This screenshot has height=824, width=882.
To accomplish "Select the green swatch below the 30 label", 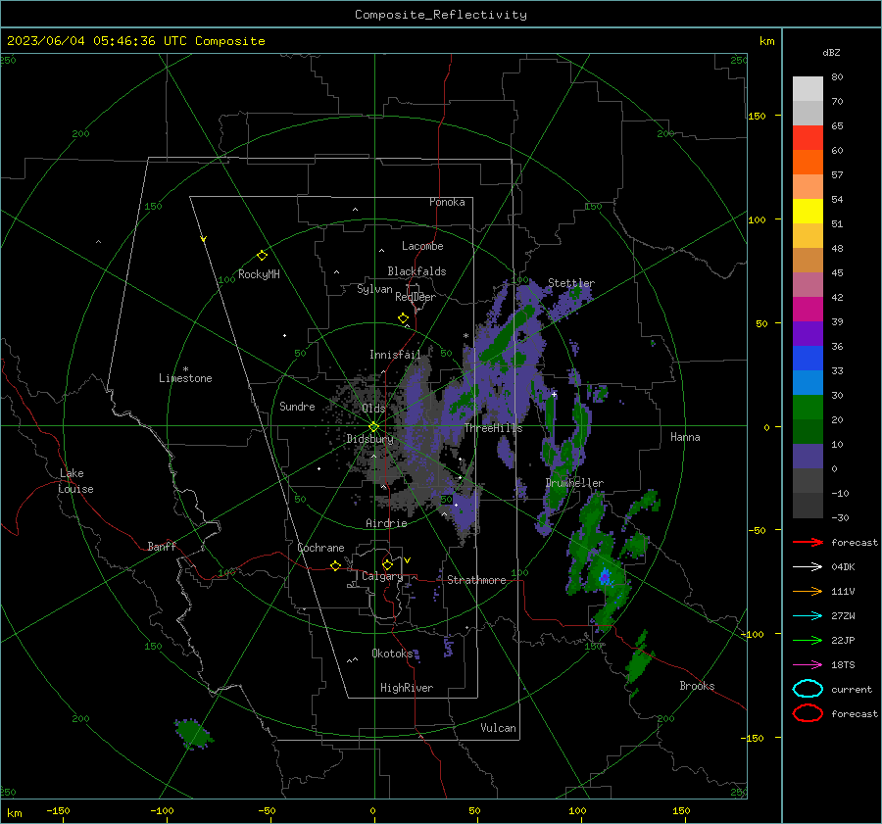I will [x=808, y=408].
